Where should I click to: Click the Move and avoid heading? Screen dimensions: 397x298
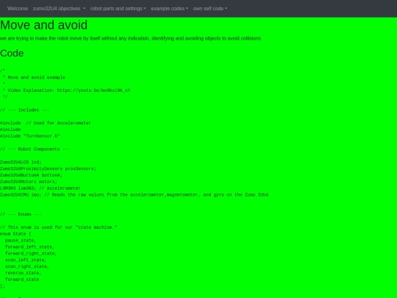point(44,25)
